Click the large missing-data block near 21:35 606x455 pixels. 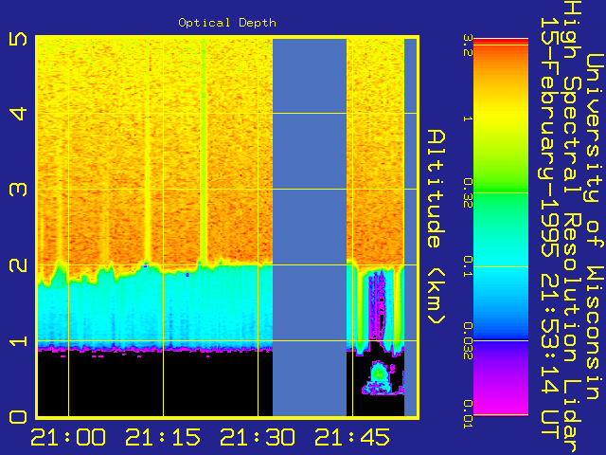tap(310, 227)
